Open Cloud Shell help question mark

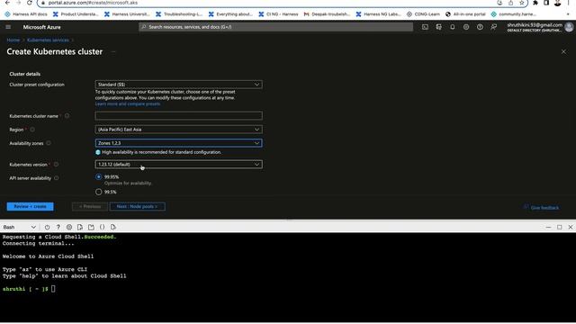[58, 227]
